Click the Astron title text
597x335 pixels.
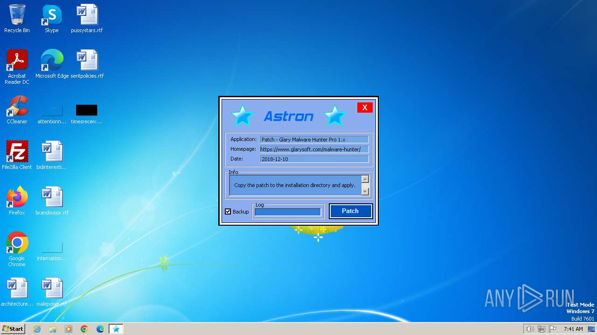coord(289,116)
